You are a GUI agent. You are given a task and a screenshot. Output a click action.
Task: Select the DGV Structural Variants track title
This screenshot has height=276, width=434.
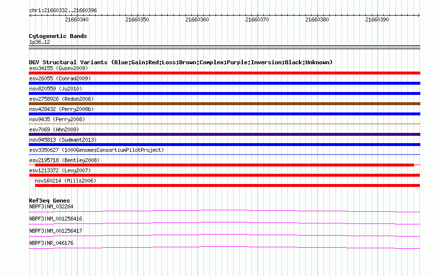click(181, 62)
